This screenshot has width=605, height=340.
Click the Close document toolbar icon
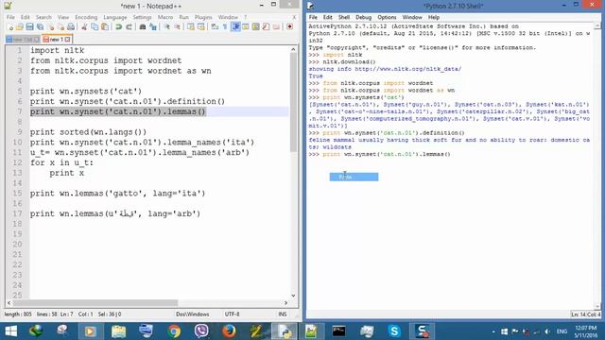tap(51, 26)
